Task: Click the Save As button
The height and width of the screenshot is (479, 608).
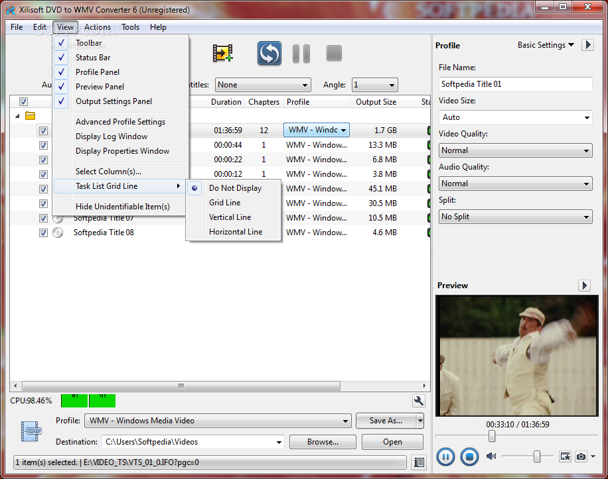Action: click(386, 421)
